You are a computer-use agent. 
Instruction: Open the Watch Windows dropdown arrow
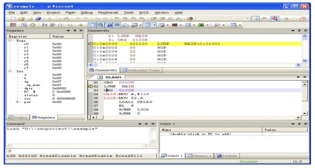pos(141,25)
